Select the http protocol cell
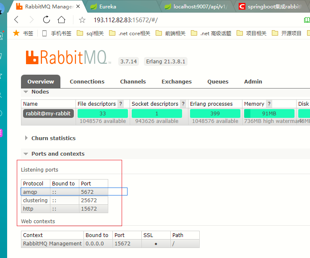Viewport: 310px width, 258px height. pyautogui.click(x=36, y=208)
